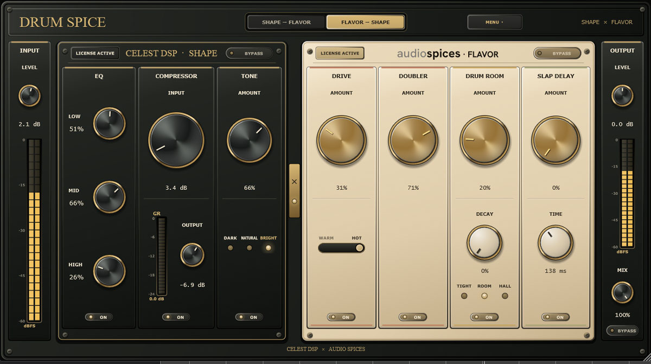The width and height of the screenshot is (651, 364).
Task: Click the output level 0.0 dB value
Action: click(622, 124)
